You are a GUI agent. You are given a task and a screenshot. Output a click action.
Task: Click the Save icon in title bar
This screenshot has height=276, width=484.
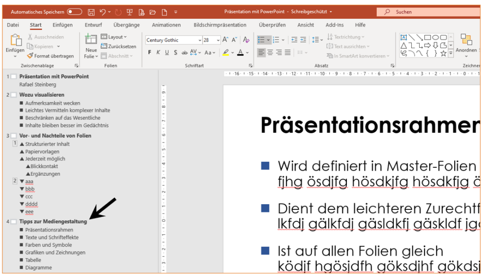pyautogui.click(x=91, y=12)
